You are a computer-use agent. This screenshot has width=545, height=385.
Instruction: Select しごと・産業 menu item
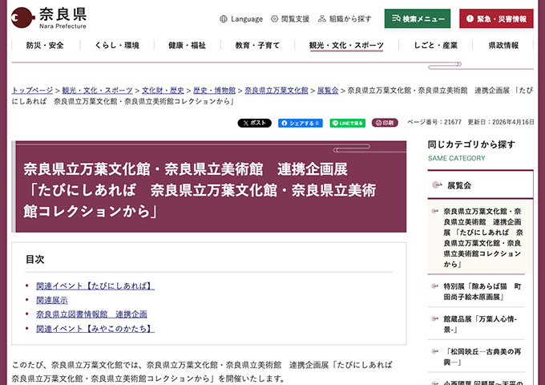tap(435, 45)
